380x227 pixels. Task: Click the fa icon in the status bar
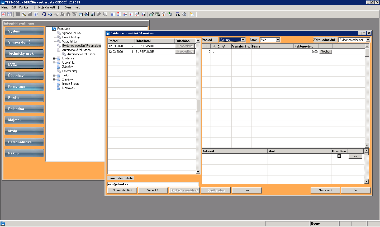(x=3, y=224)
